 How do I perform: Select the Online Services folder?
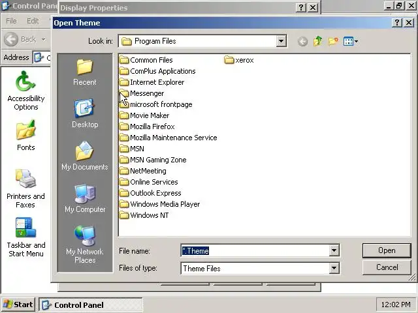pyautogui.click(x=149, y=182)
